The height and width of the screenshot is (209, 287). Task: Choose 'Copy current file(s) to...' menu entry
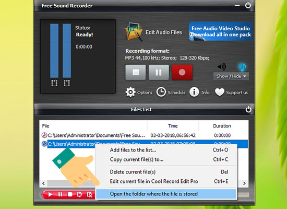[x=166, y=159]
